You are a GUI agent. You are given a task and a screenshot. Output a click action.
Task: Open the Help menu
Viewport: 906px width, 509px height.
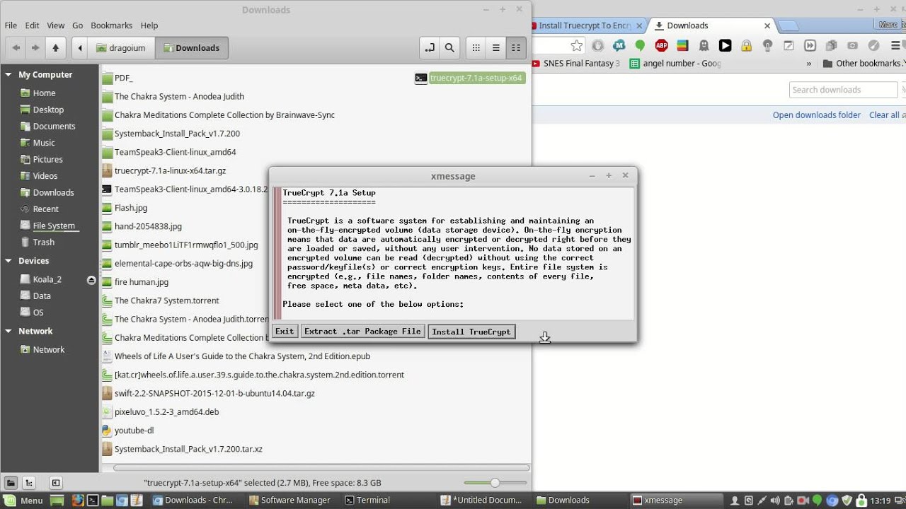[x=149, y=25]
